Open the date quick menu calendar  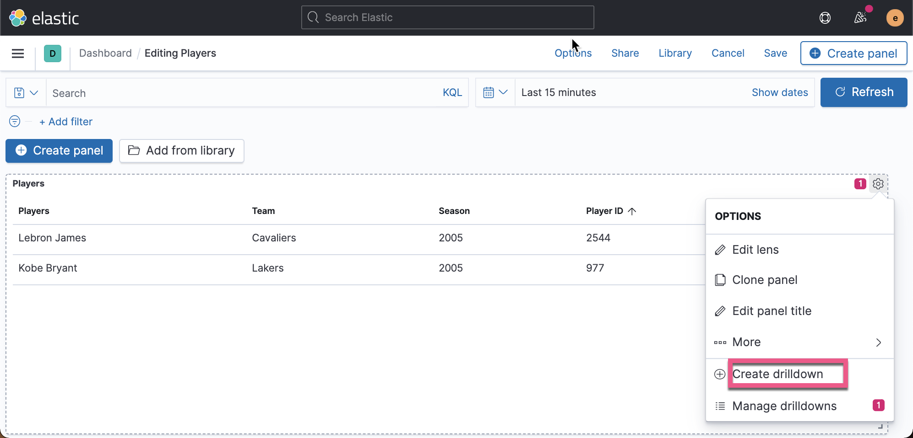(495, 92)
